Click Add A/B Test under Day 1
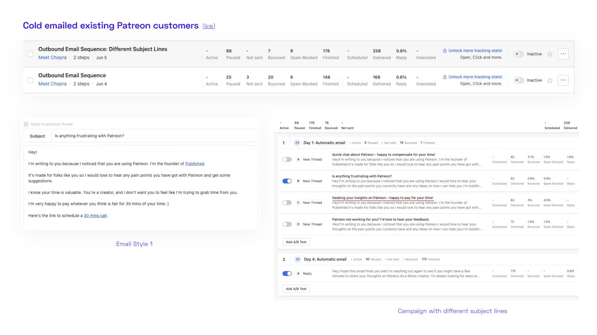Viewport: 597px width, 335px height. click(296, 242)
